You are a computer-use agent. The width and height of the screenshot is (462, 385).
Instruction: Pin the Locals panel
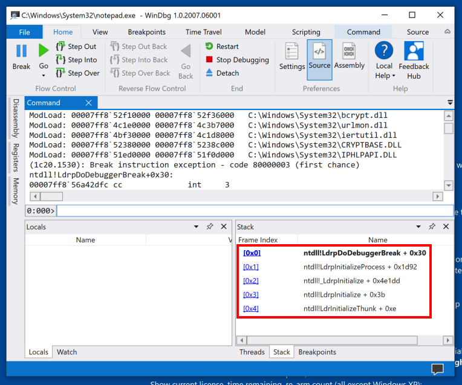click(x=210, y=227)
